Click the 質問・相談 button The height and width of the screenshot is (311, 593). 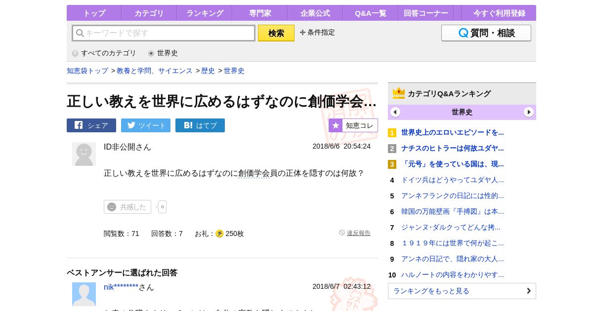486,33
